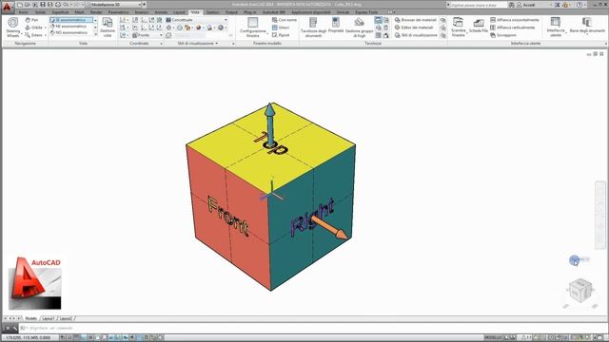609x342 pixels.
Task: Select NO assonometrico view
Action: pyautogui.click(x=72, y=32)
